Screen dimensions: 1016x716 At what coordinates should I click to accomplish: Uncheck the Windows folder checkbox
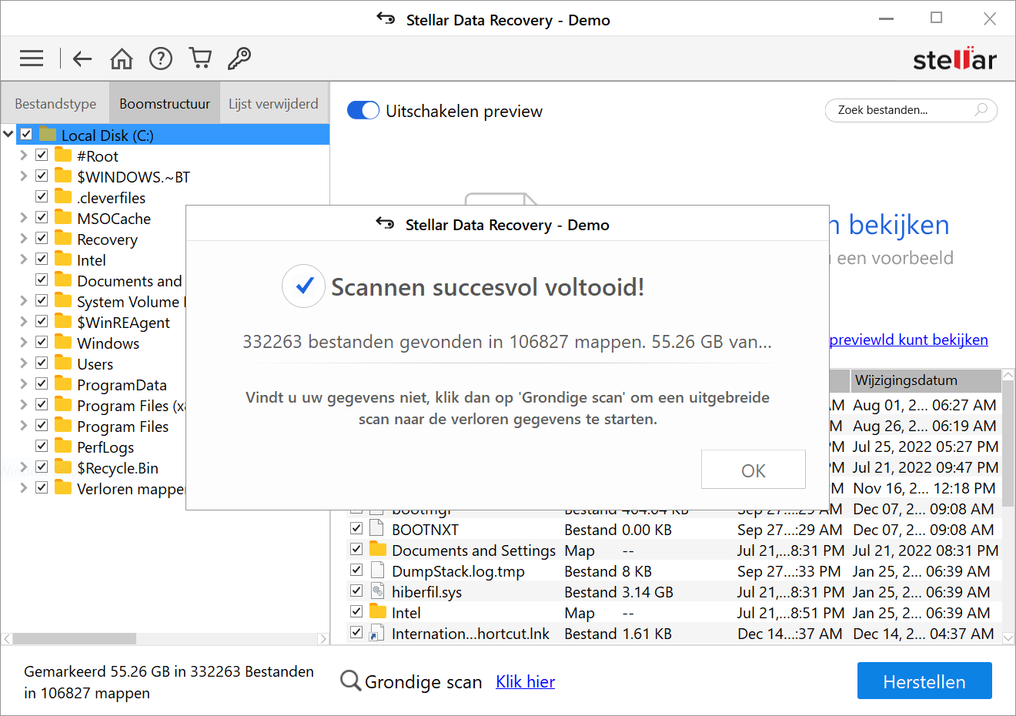42,342
